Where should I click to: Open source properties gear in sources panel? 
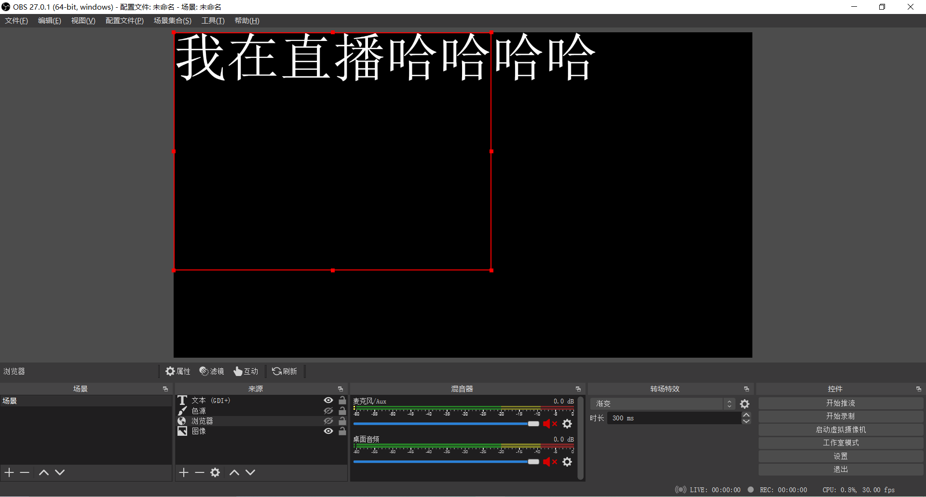click(x=215, y=472)
